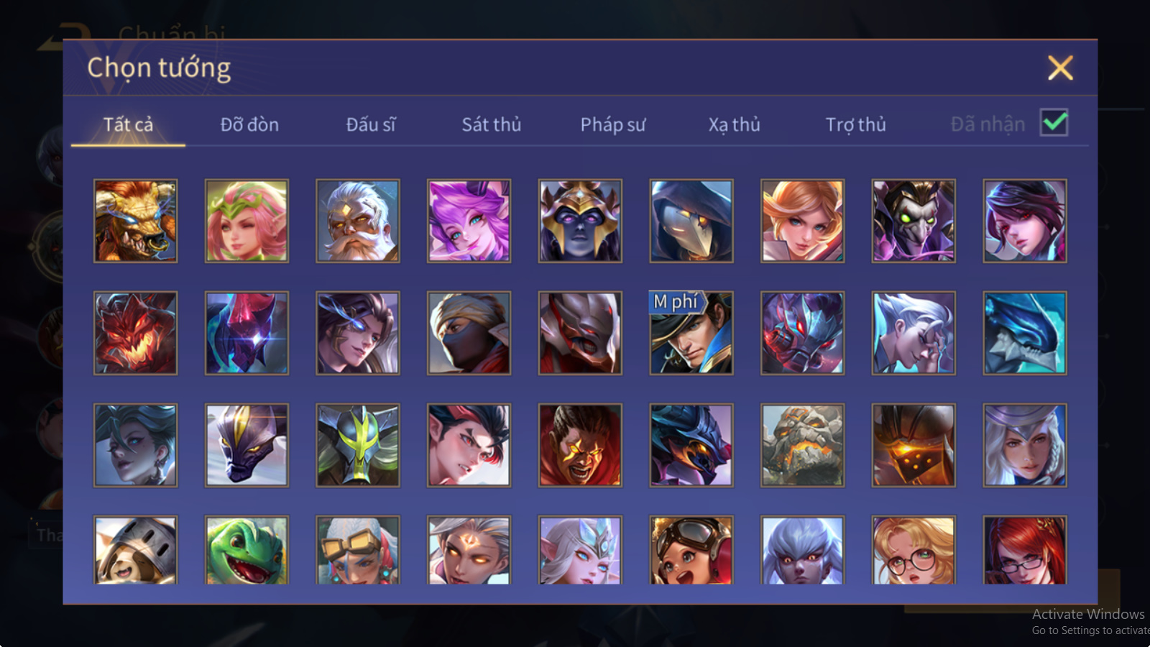Filter heroes by Sát thủ
Image resolution: width=1150 pixels, height=647 pixels.
click(x=492, y=124)
